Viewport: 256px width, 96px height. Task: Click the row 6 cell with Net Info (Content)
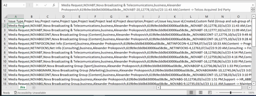[130, 43]
